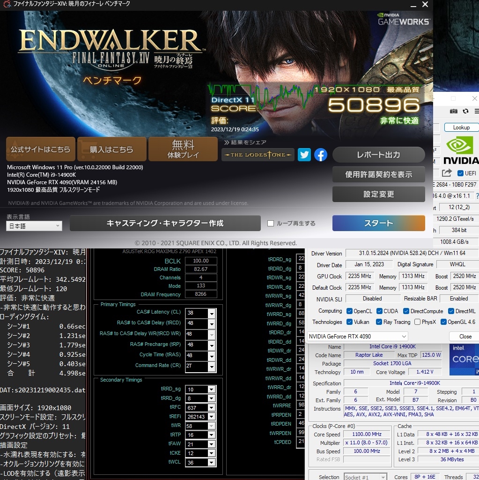Viewport: 479px width, 480px height.
Task: Click report output button レポート出力
Action: point(379,155)
